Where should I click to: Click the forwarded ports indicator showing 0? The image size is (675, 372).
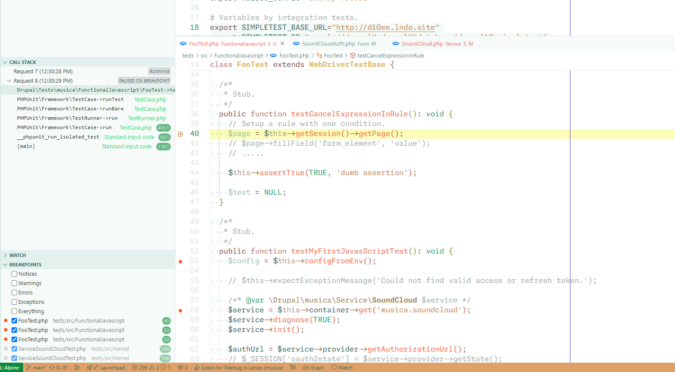[x=183, y=368]
